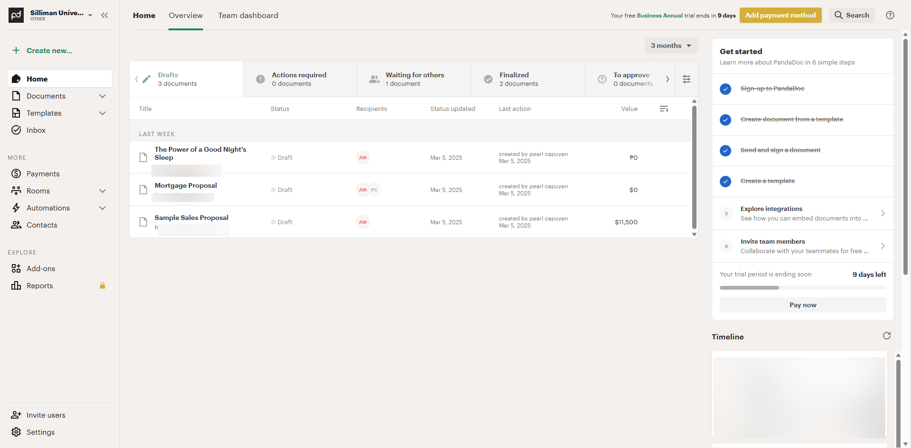Image resolution: width=911 pixels, height=448 pixels.
Task: Click the trial period progress bar
Action: [802, 288]
